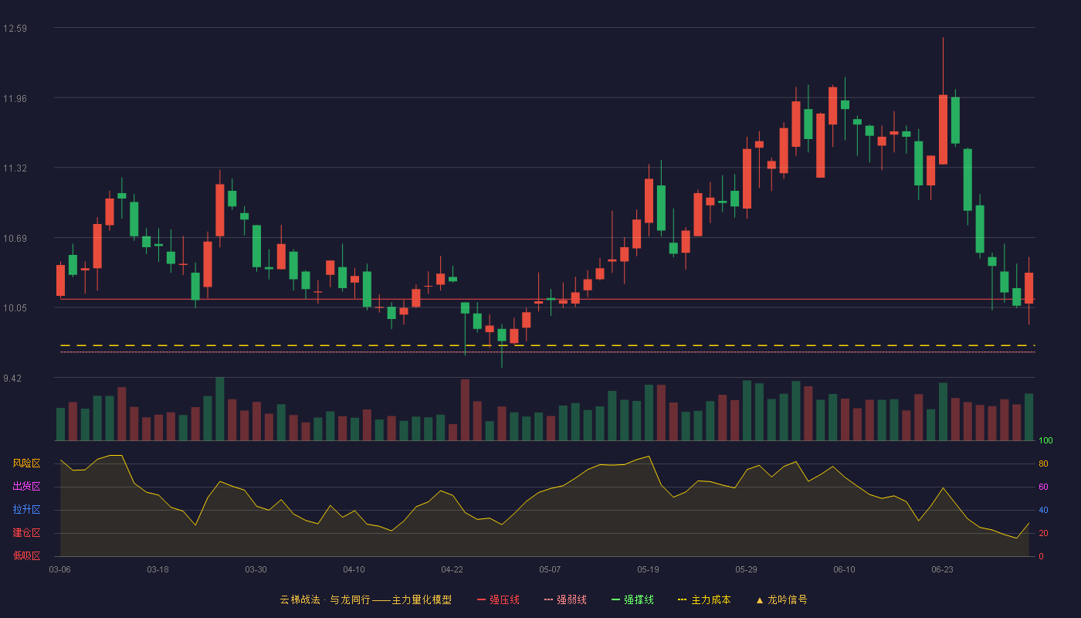
Task: Click the 低吸区 zone label
Action: click(26, 555)
